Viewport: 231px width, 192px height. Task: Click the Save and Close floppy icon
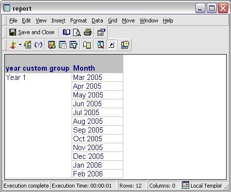[x=13, y=32]
